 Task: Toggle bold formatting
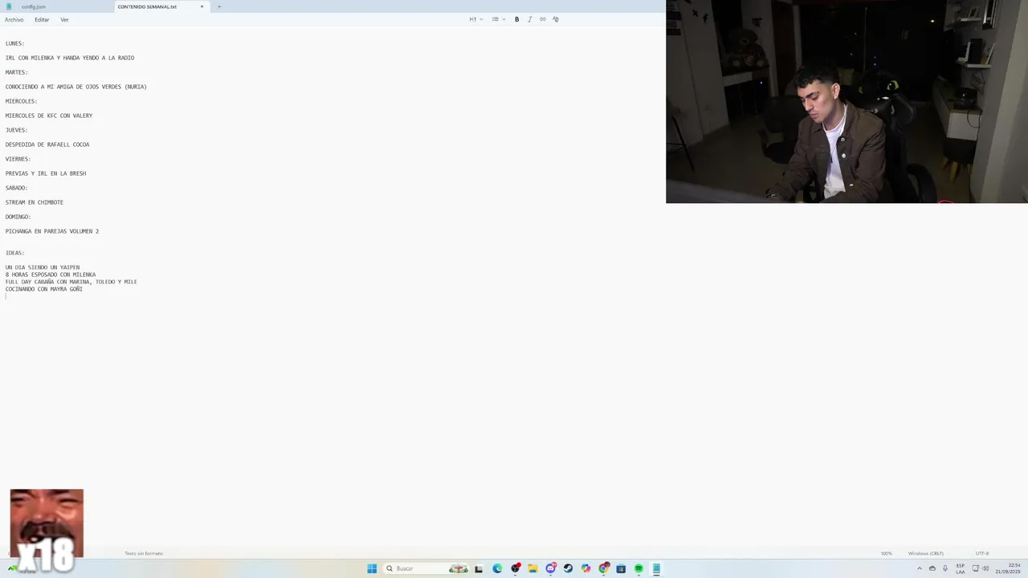pyautogui.click(x=516, y=19)
